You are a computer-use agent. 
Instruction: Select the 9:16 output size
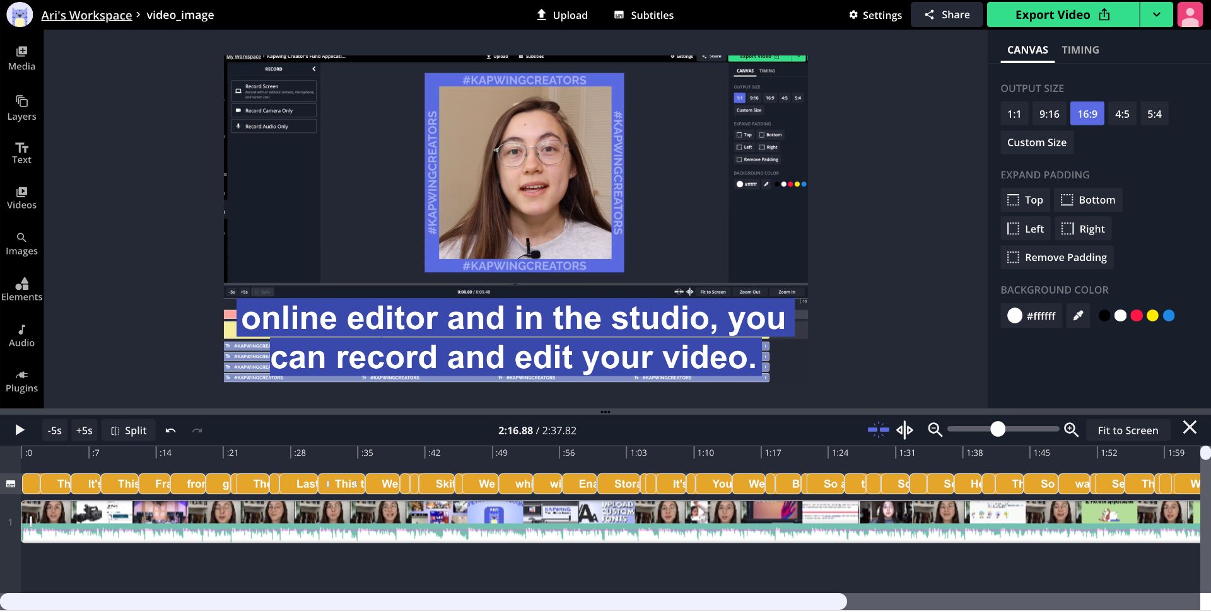click(1049, 114)
